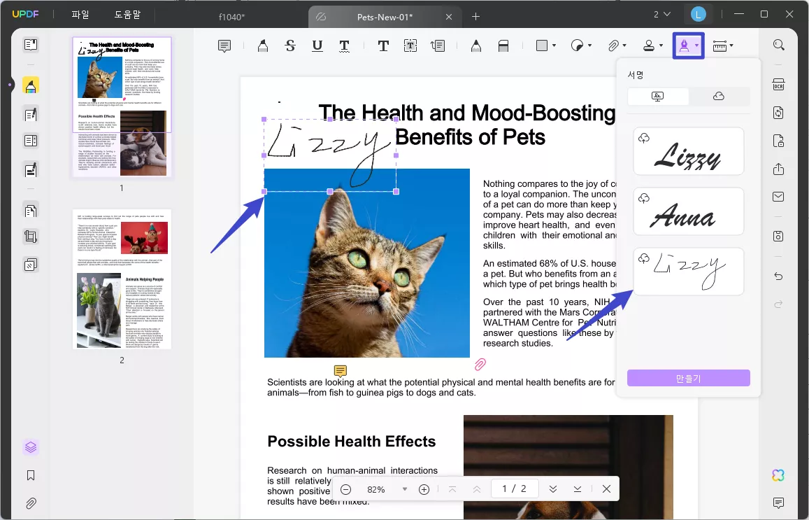This screenshot has height=520, width=809.
Task: Close the Pets-New-01* tab
Action: click(449, 17)
